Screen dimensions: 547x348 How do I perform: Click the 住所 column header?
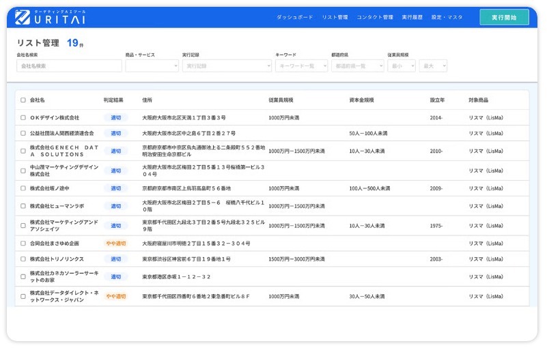point(148,100)
